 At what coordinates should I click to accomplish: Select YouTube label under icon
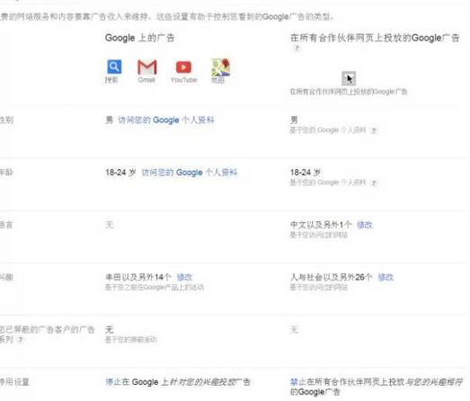pos(183,80)
